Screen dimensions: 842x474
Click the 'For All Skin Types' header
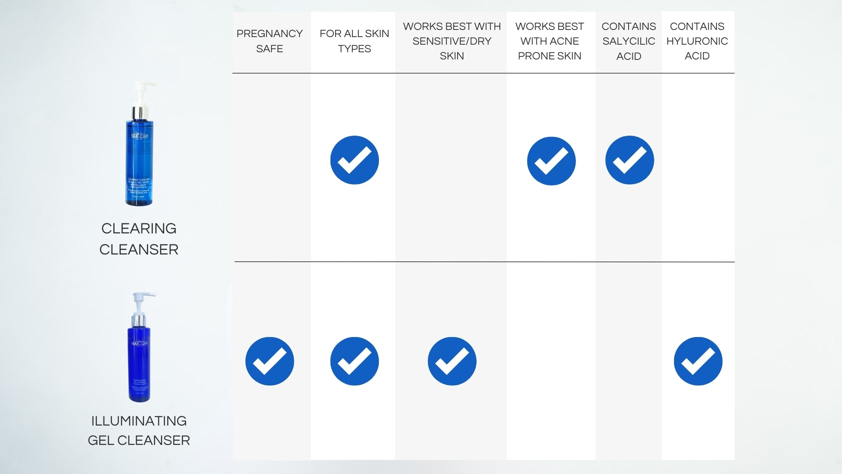tap(354, 41)
